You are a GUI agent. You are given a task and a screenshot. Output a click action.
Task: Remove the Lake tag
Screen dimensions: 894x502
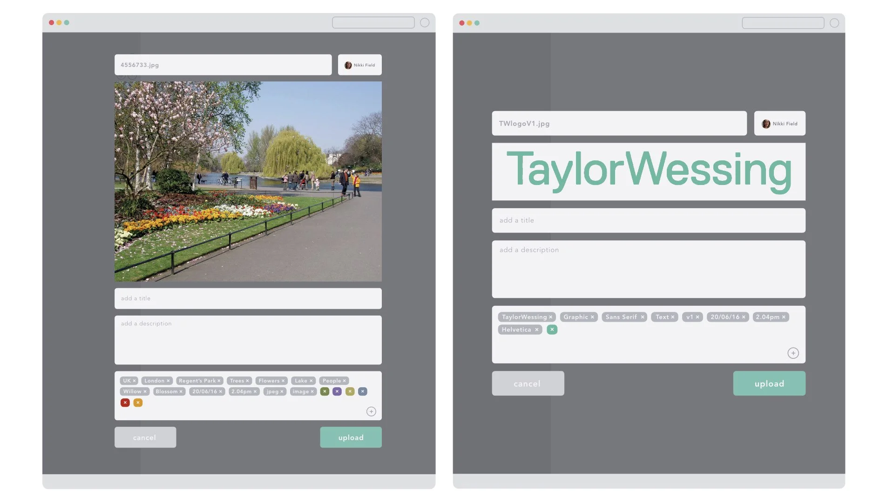click(x=311, y=381)
